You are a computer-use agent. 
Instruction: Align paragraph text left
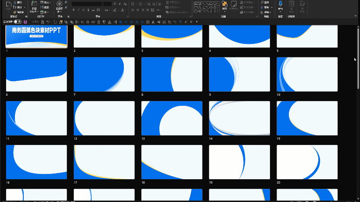(133, 10)
